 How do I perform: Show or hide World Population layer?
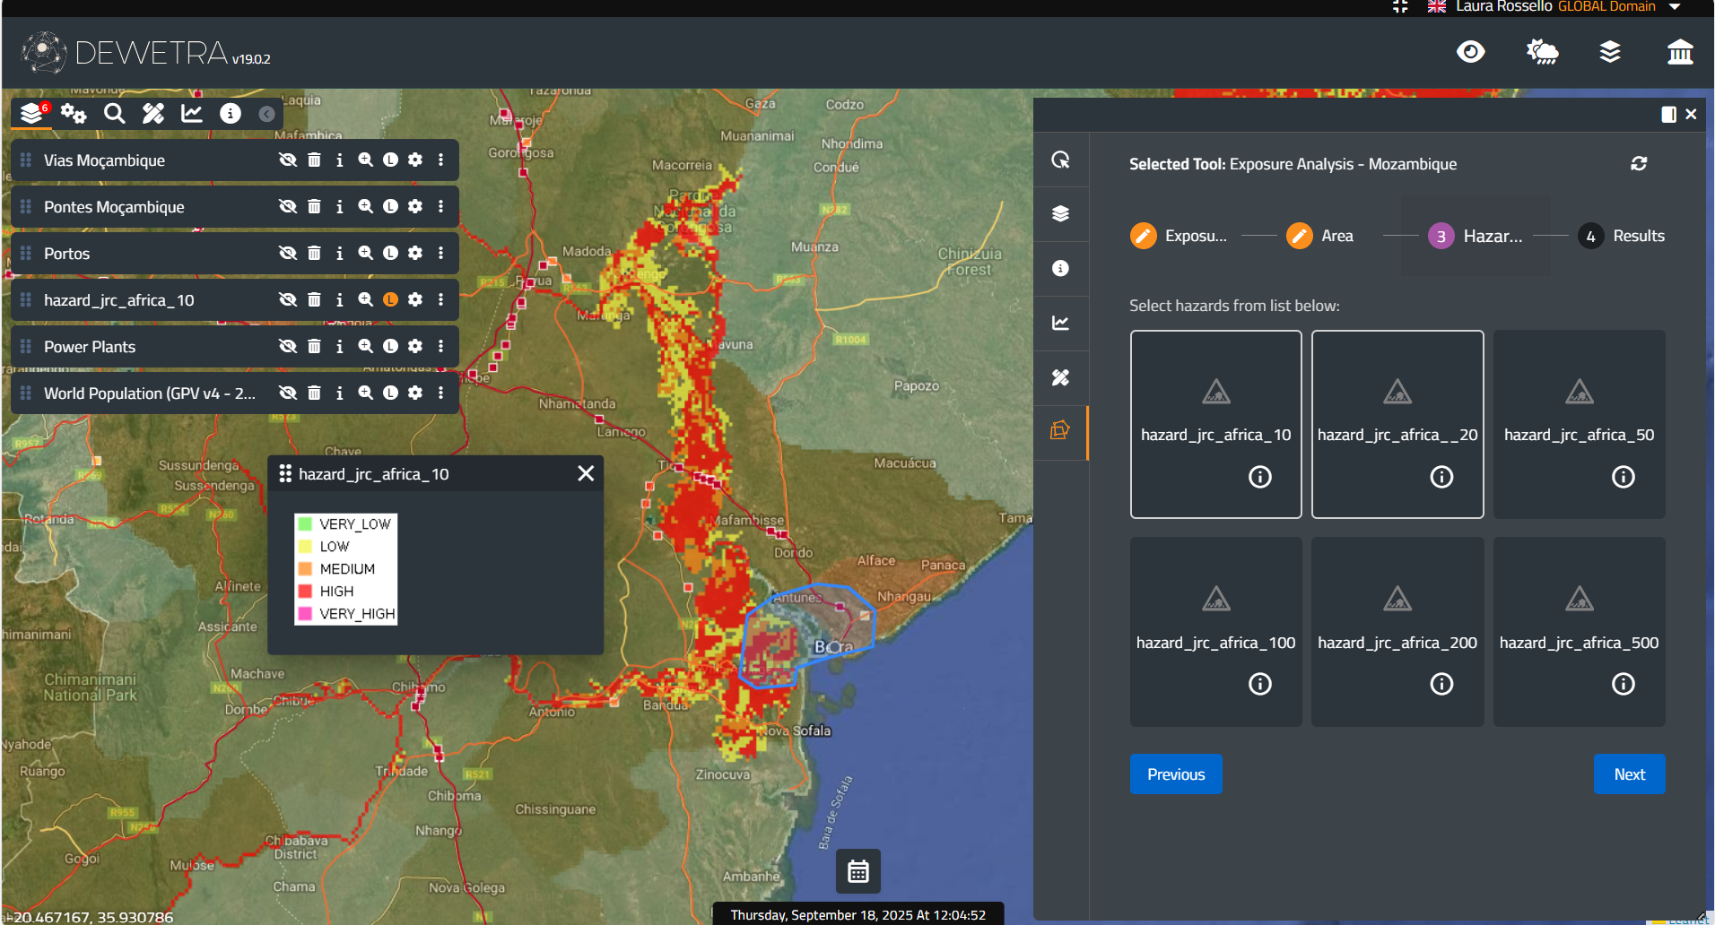point(287,393)
